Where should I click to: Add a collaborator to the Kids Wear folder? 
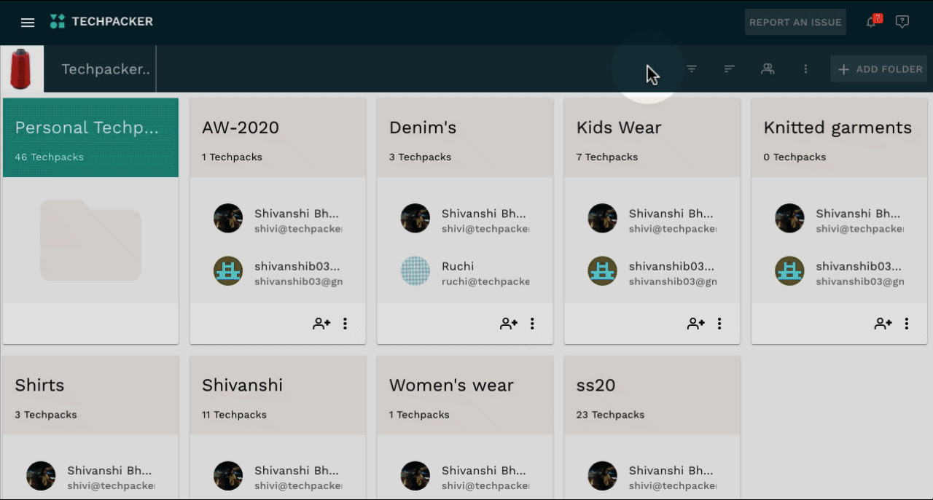coord(696,324)
